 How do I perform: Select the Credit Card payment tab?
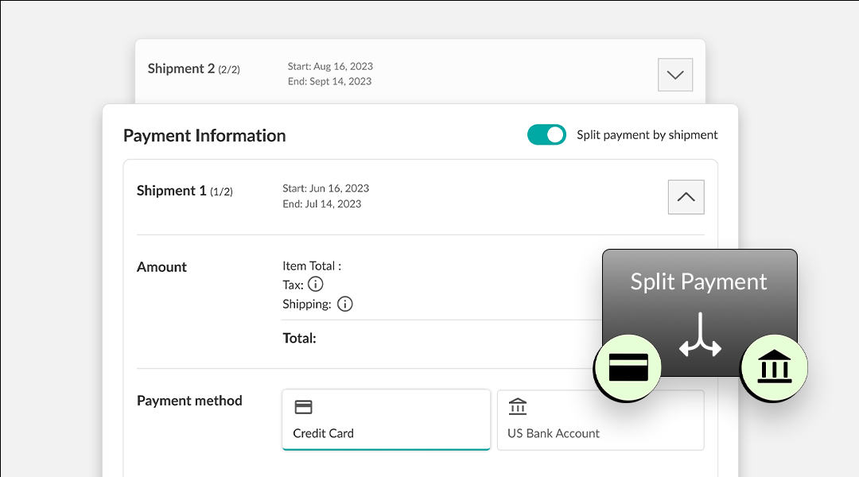pos(387,420)
